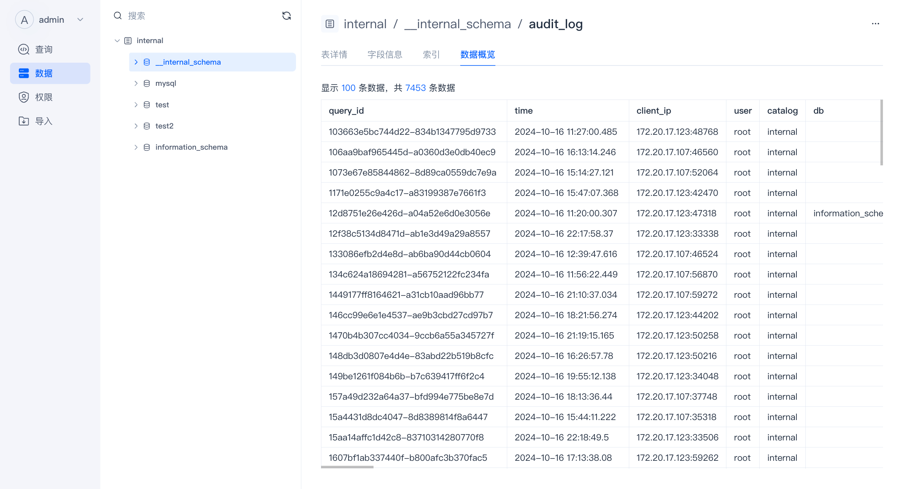903x489 pixels.
Task: Click the data (数据) sidebar icon
Action: (24, 73)
